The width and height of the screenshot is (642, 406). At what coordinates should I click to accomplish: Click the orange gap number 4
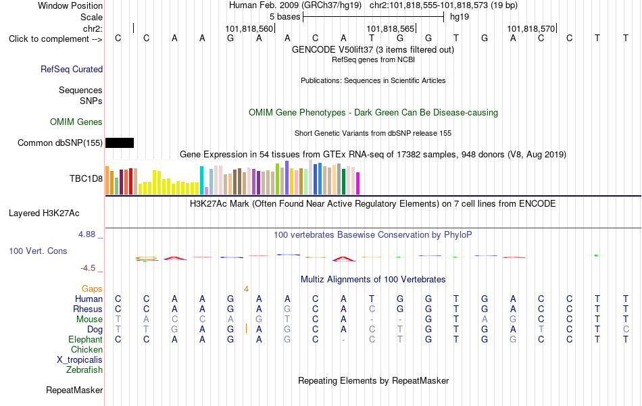coord(246,289)
